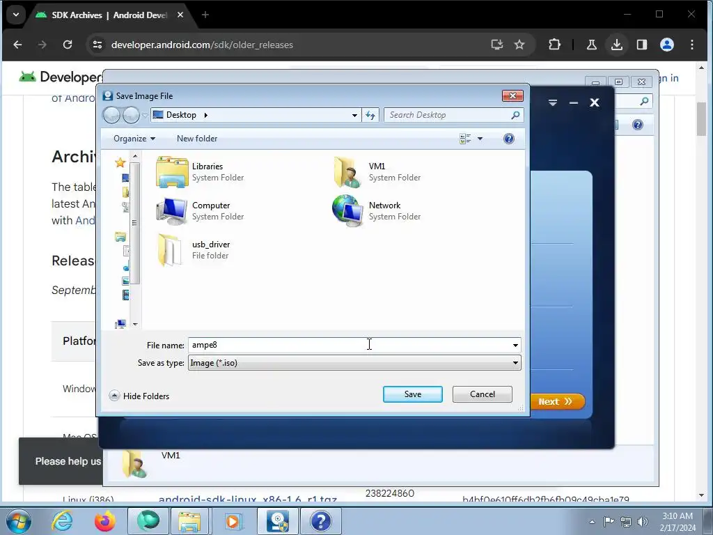Open the usb_driver file folder

click(170, 250)
